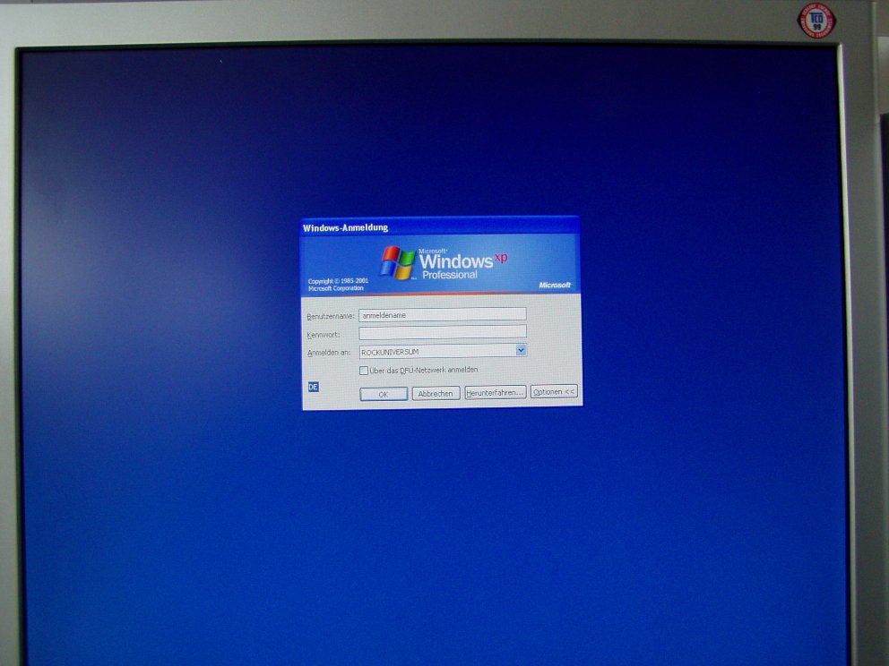Viewport: 889px width, 666px height.
Task: Open the Anmelden an domain dropdown
Action: pyautogui.click(x=521, y=351)
